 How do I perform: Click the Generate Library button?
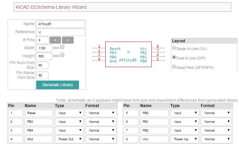(58, 85)
